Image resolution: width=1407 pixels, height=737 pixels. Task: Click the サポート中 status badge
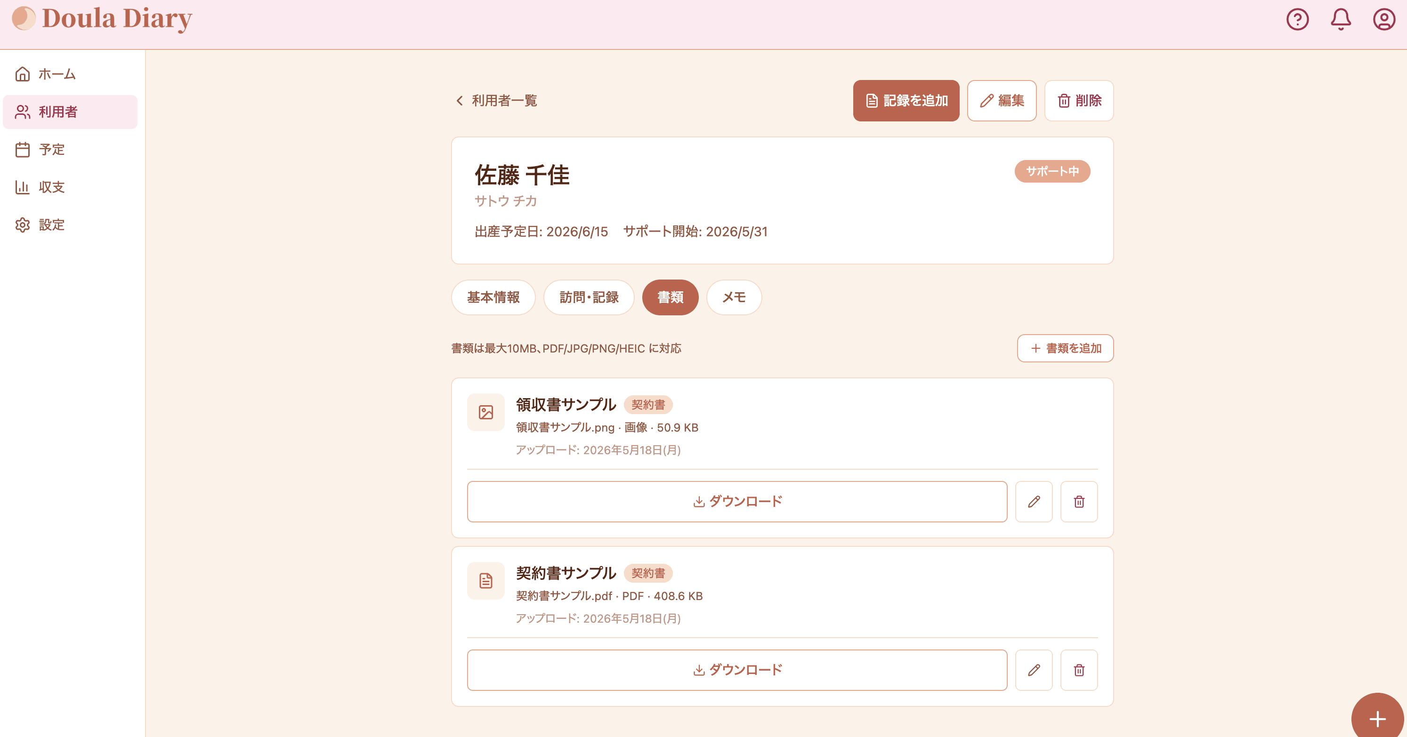pos(1052,171)
